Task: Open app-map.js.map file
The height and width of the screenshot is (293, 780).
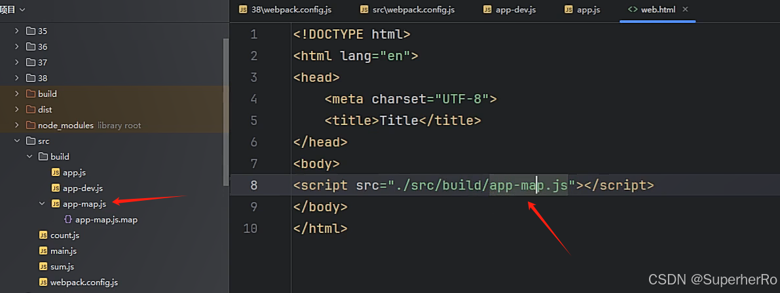Action: coord(107,220)
